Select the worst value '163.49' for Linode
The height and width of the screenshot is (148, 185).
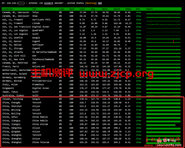coord(118,23)
